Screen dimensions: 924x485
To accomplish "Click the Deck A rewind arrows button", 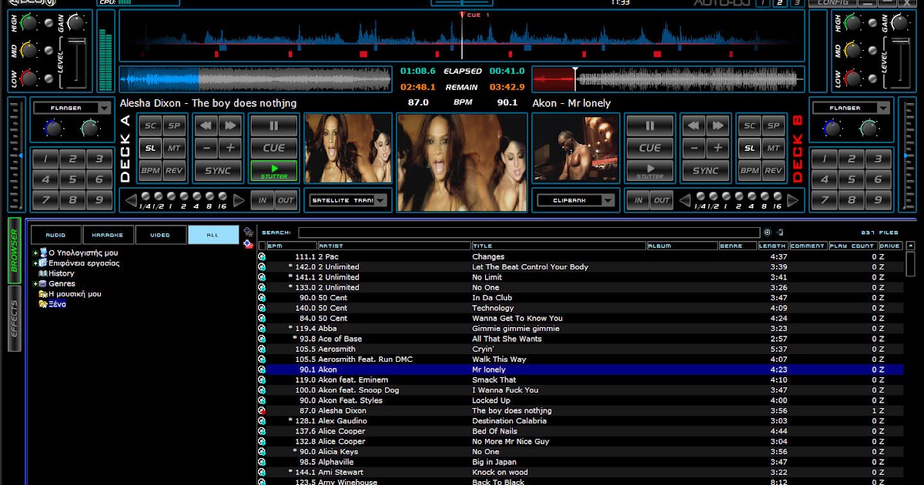I will (x=206, y=125).
